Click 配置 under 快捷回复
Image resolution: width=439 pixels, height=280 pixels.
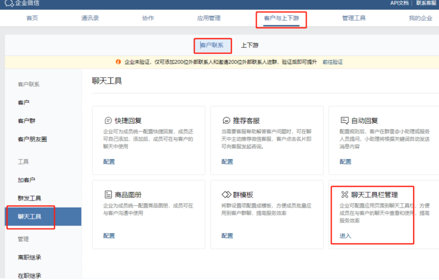pos(109,161)
